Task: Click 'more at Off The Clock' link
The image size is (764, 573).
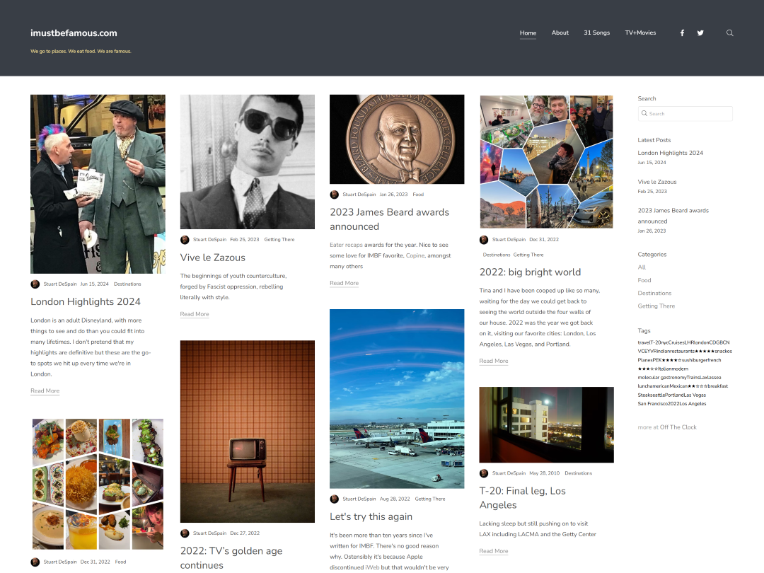Action: [667, 427]
